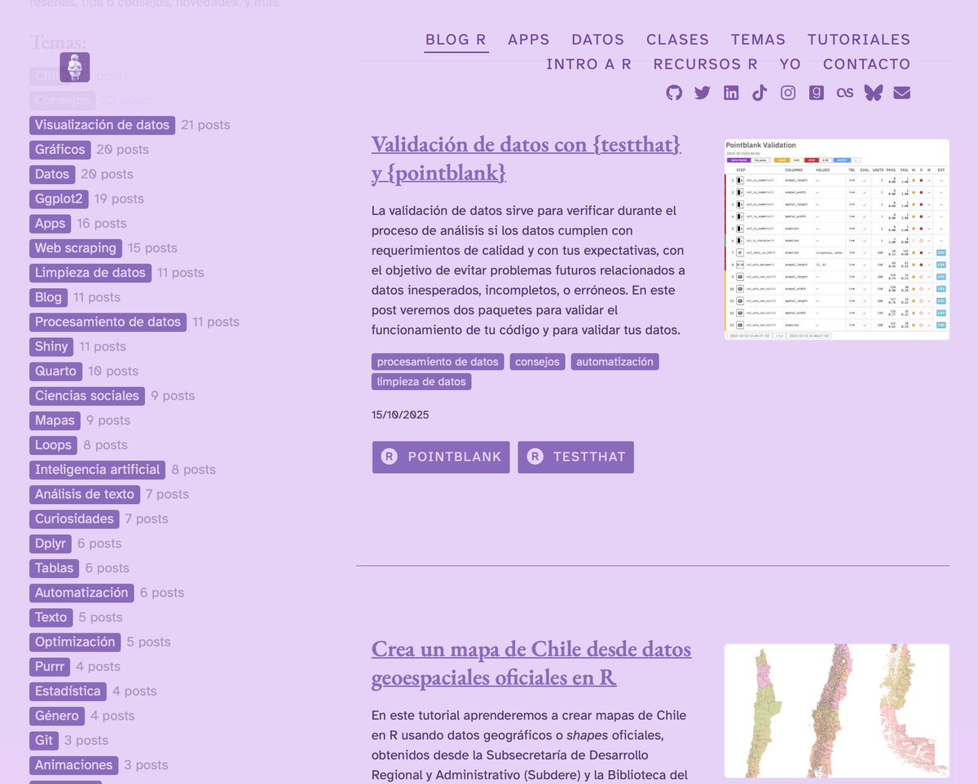This screenshot has height=784, width=978.
Task: Open the LinkedIn icon link
Action: [x=731, y=93]
